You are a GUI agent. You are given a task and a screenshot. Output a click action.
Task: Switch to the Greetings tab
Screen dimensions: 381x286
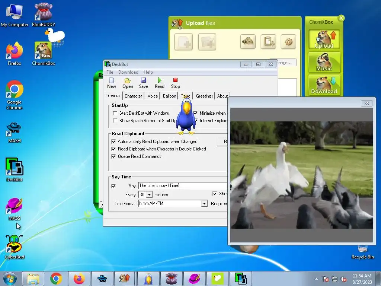click(x=204, y=96)
